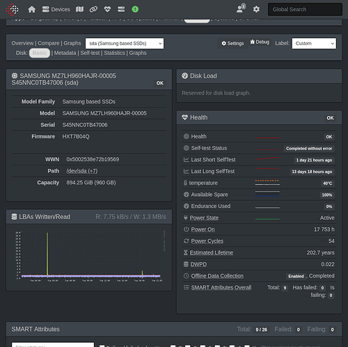Open the DWPD link

click(x=198, y=264)
